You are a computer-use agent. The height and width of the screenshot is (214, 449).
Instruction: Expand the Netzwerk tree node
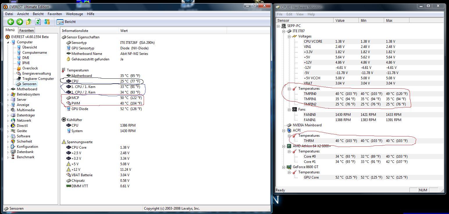pyautogui.click(x=8, y=121)
